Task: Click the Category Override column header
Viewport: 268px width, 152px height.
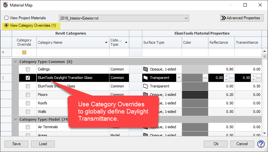Action: tap(24, 42)
